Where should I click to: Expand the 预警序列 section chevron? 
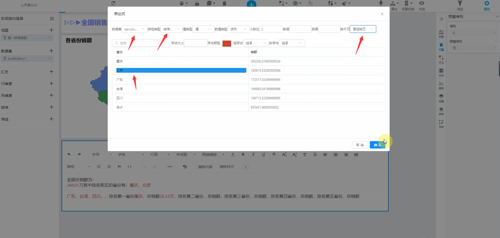[x=497, y=17]
